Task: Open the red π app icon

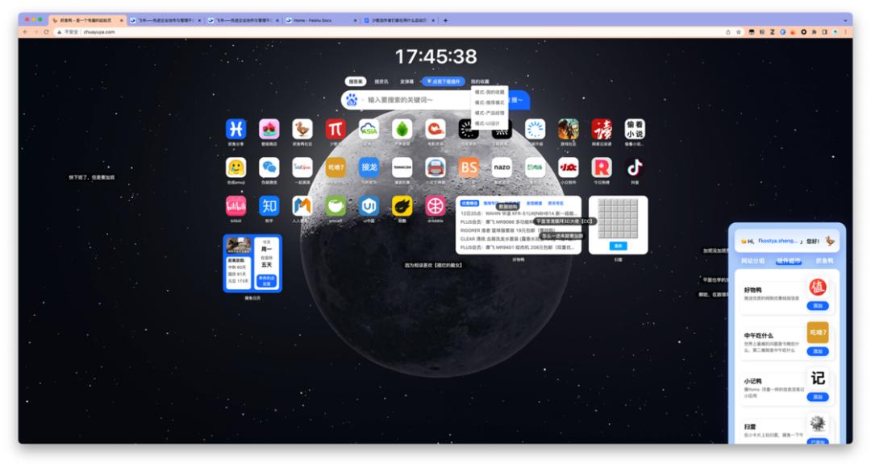Action: pyautogui.click(x=335, y=129)
